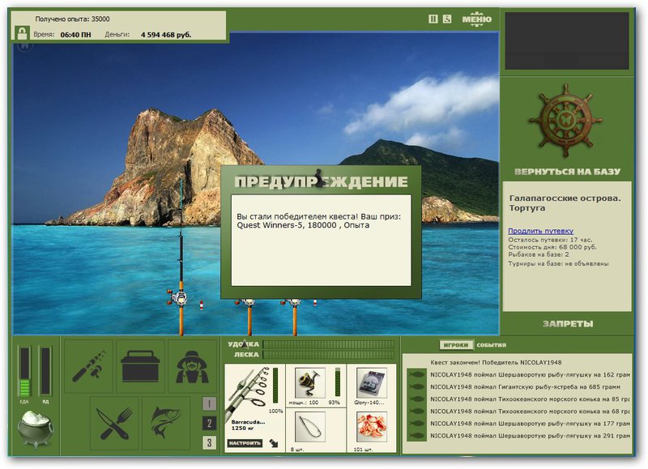This screenshot has height=469, width=648.
Task: Open the knife and fork food menu
Action: click(114, 423)
